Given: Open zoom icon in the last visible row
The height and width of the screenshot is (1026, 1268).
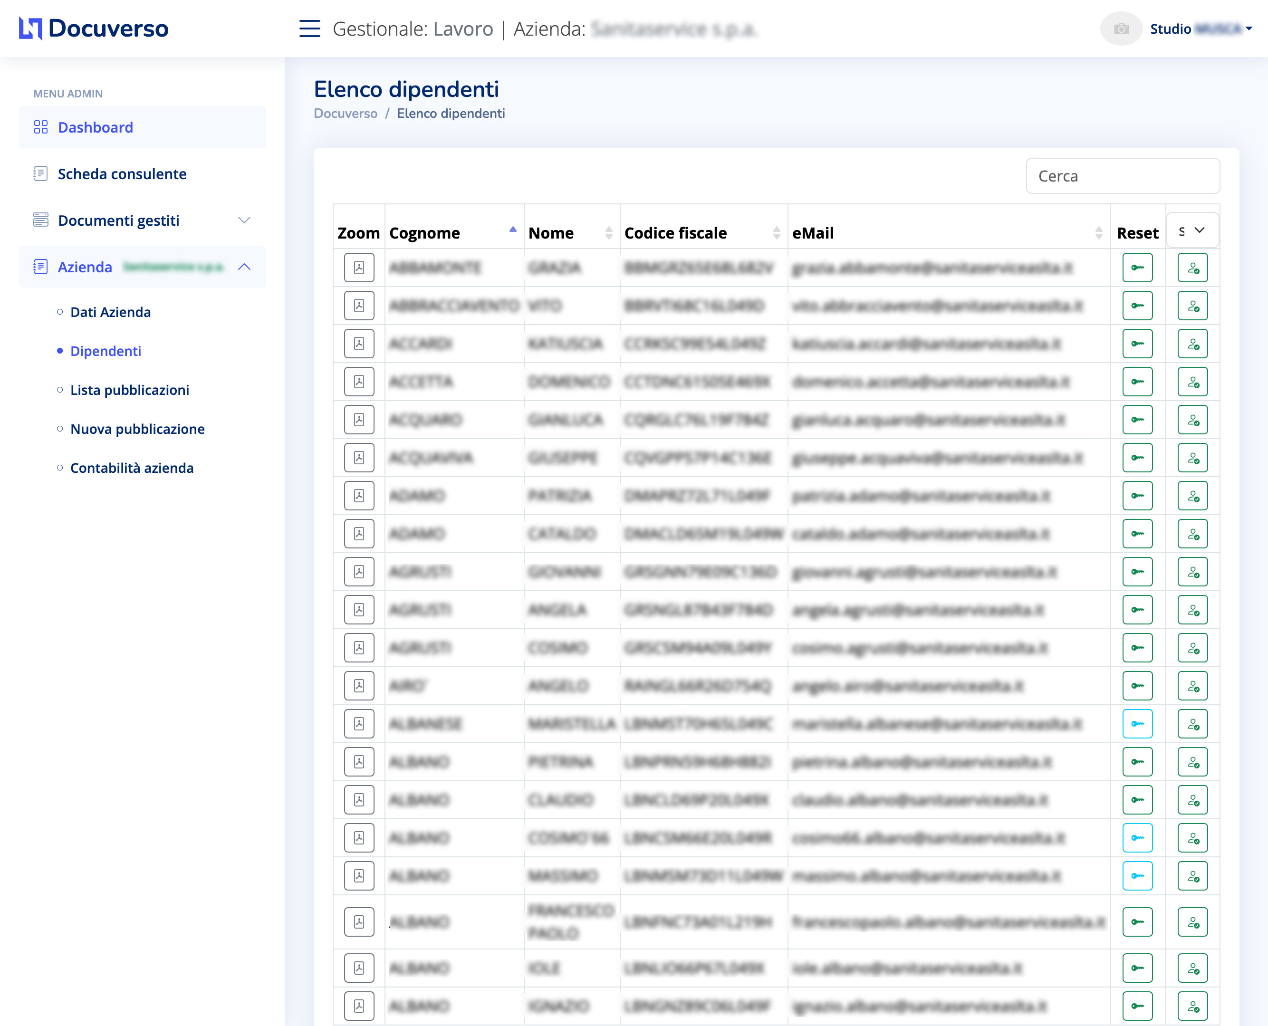Looking at the screenshot, I should tap(359, 1005).
